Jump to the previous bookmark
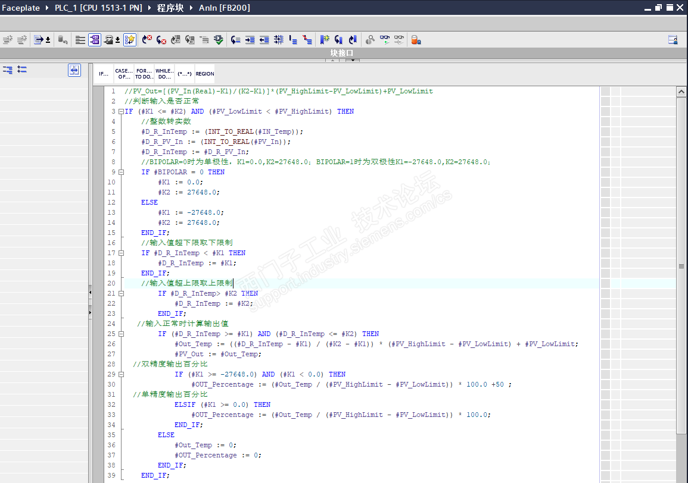Image resolution: width=688 pixels, height=483 pixels. tap(353, 40)
